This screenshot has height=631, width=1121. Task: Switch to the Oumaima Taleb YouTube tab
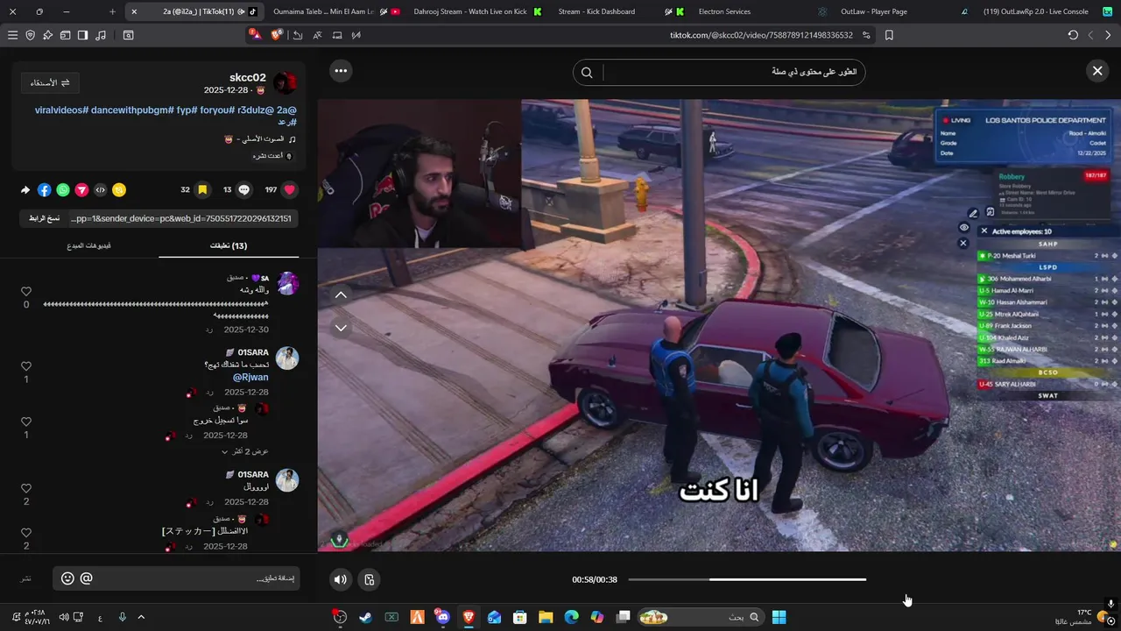(335, 11)
